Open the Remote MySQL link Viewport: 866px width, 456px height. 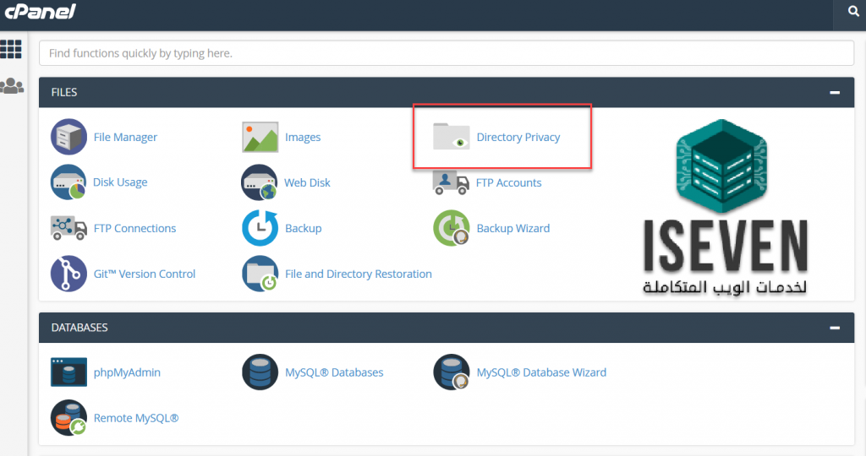136,419
